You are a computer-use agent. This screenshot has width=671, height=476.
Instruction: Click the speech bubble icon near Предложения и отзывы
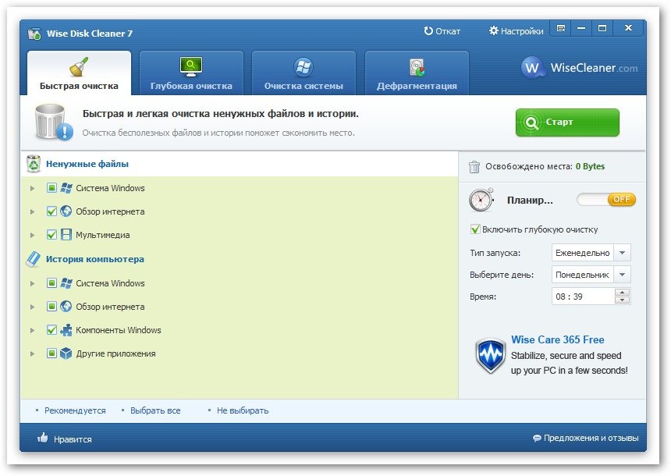[537, 438]
